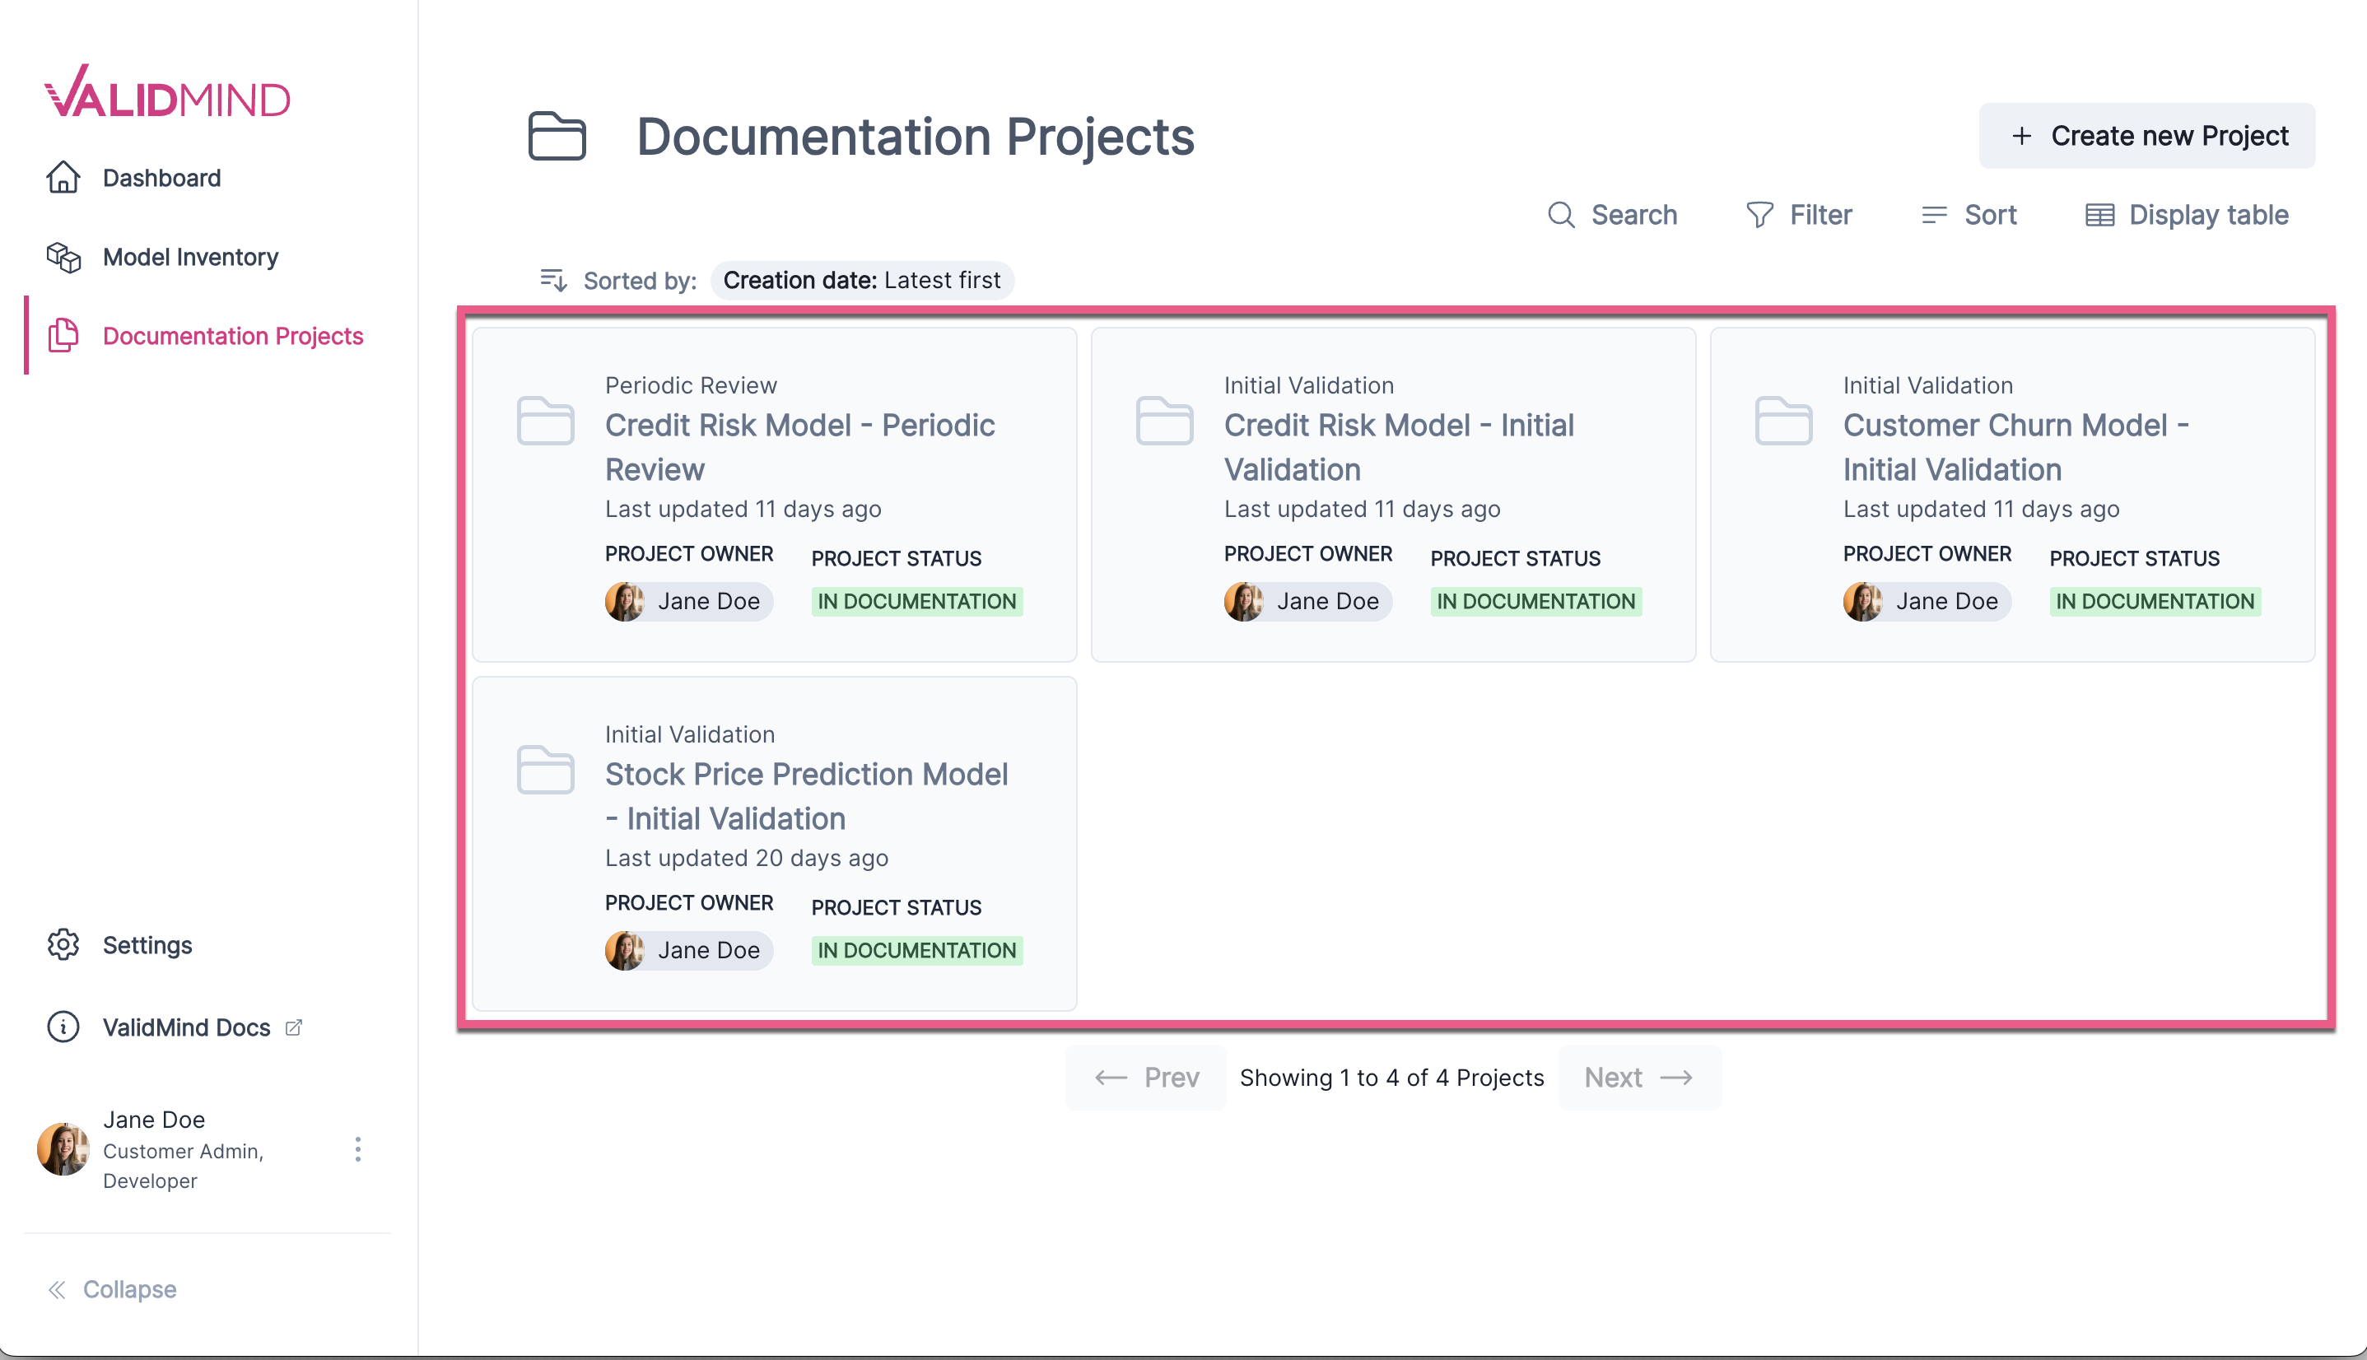Click the Dashboard home icon
This screenshot has width=2367, height=1360.
[x=63, y=178]
